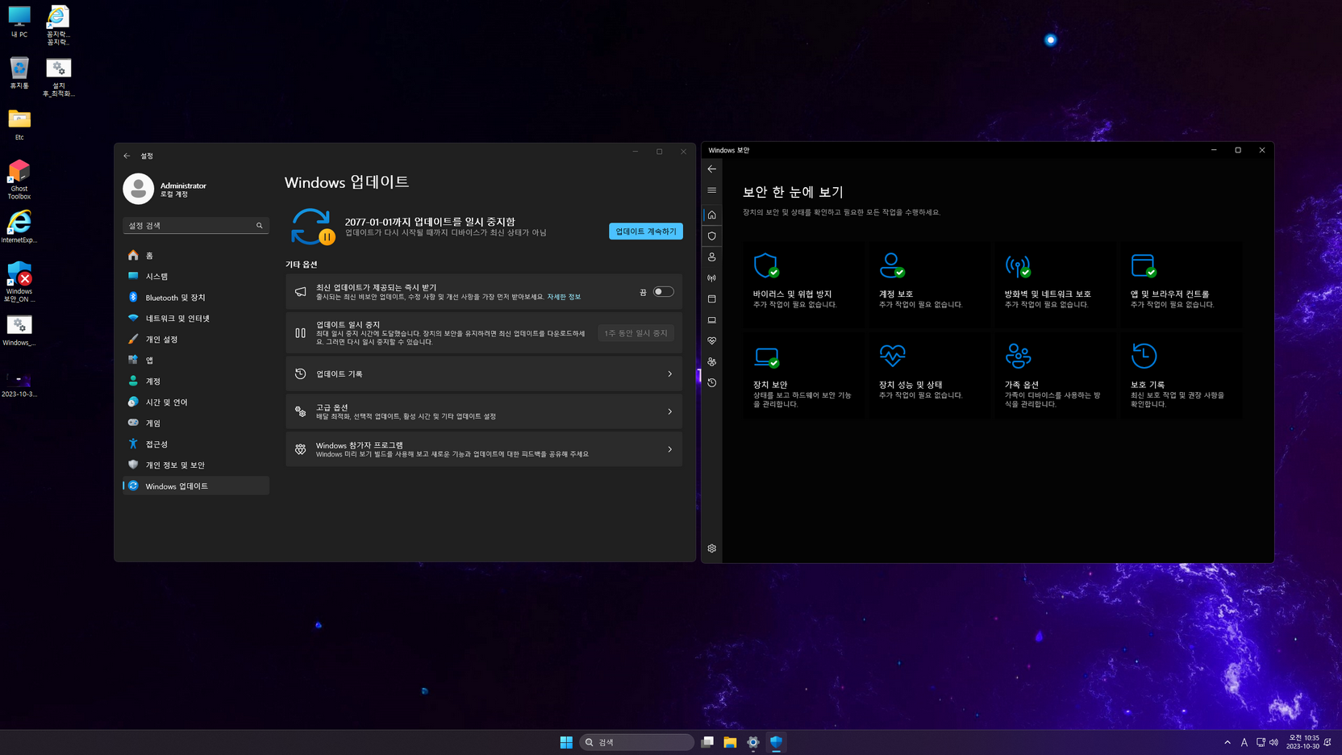Select account person icon in Security sidebar
1342x755 pixels.
712,257
